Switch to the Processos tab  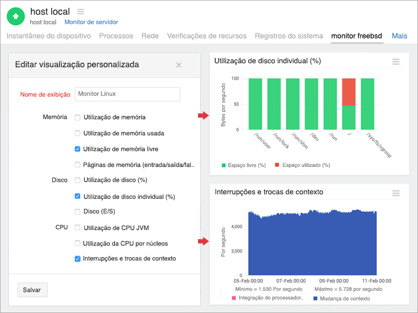click(x=115, y=36)
